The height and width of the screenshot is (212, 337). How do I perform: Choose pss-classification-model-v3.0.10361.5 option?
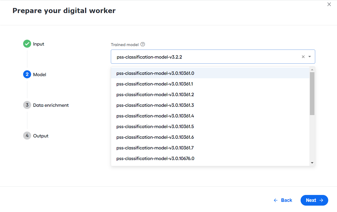click(210, 127)
